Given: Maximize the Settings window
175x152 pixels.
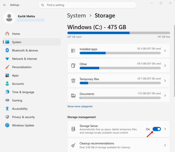Looking at the screenshot, I should point(161,3).
